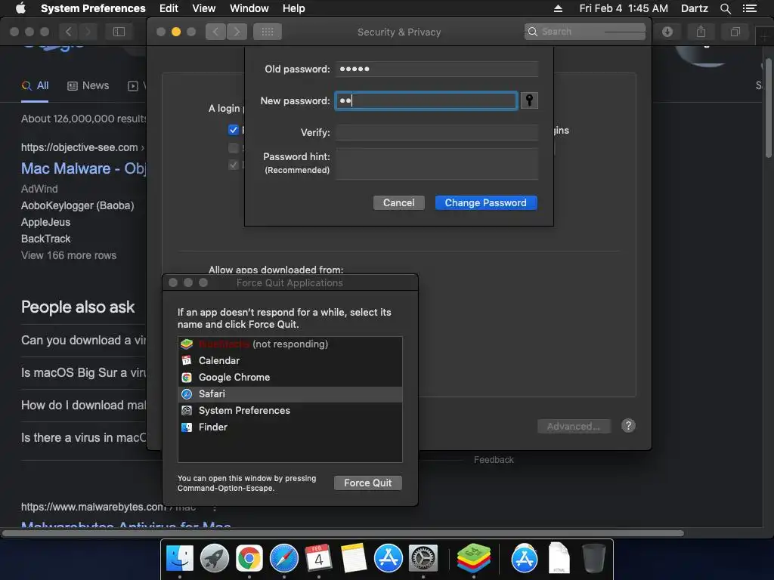Select Calendar in Force Quit list
774x580 pixels.
(x=290, y=360)
